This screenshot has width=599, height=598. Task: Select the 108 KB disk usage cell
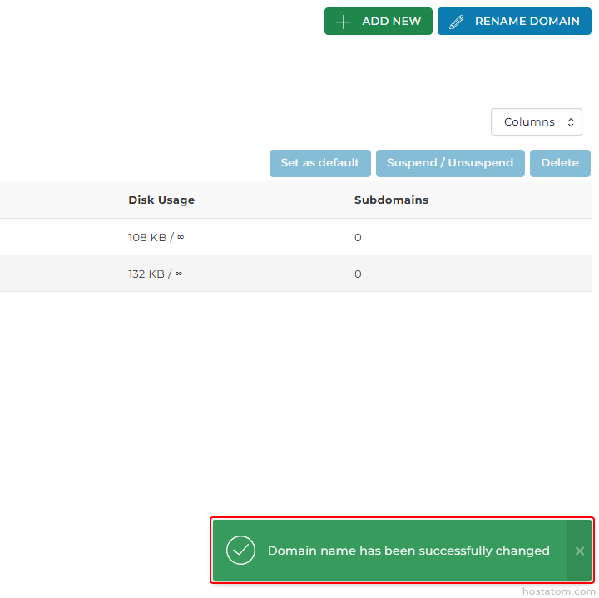pyautogui.click(x=156, y=238)
